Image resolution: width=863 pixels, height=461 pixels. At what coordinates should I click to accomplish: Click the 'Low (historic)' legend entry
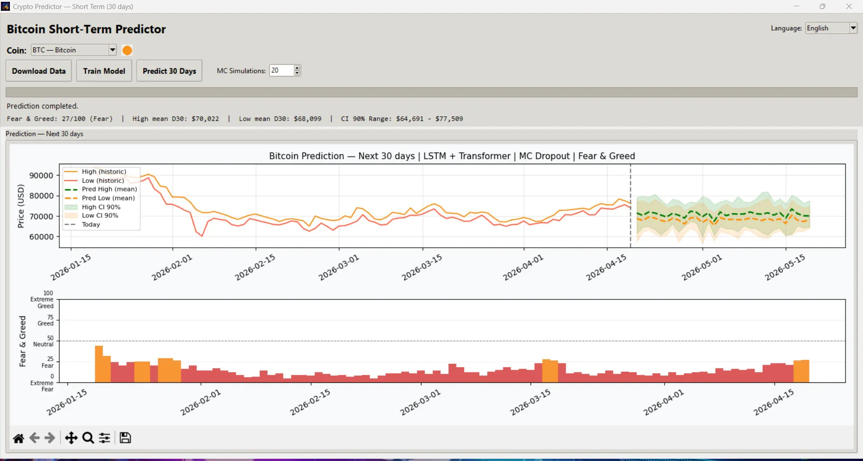(x=103, y=180)
